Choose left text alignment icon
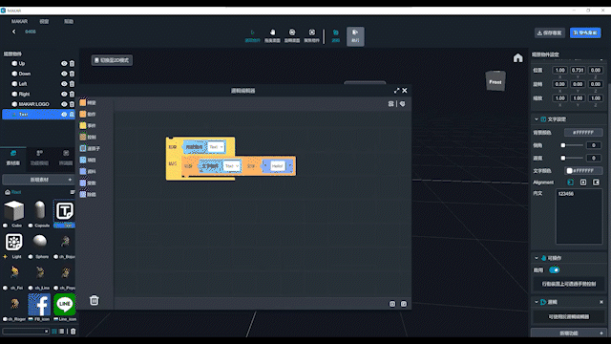This screenshot has height=344, width=611. click(x=571, y=183)
